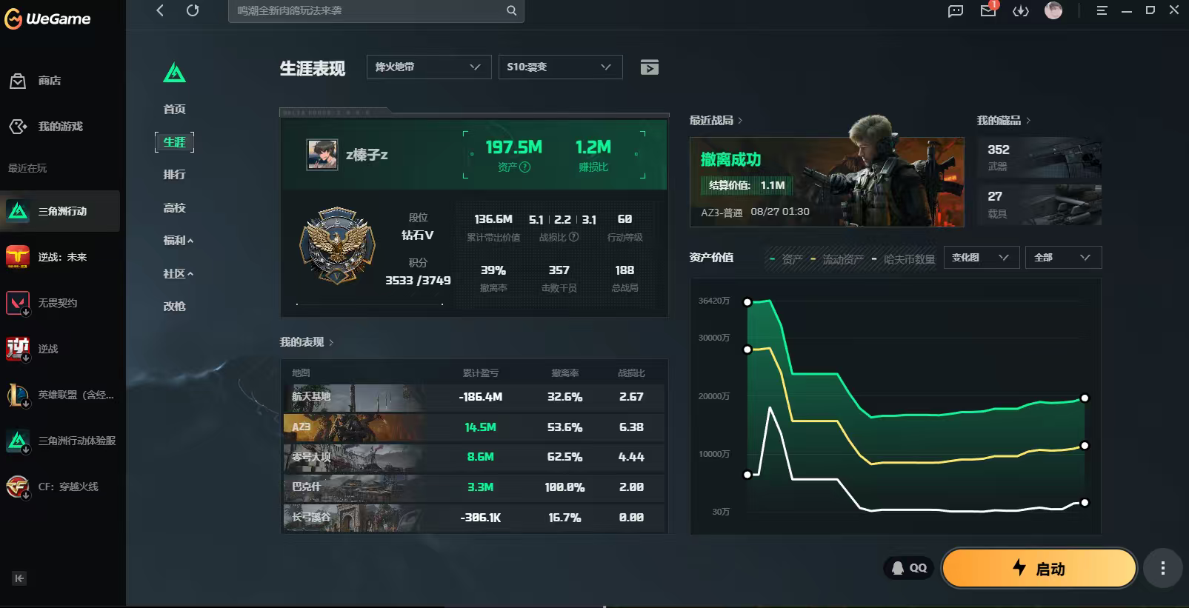Image resolution: width=1189 pixels, height=608 pixels.
Task: Open more options three-dot button
Action: (x=1162, y=568)
